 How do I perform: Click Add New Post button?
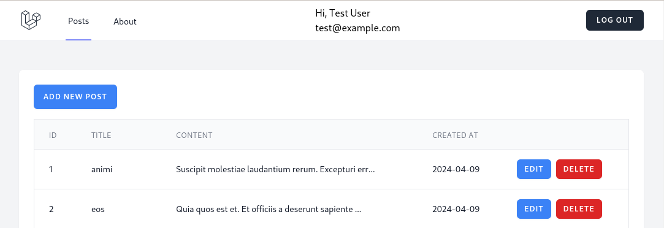click(75, 97)
